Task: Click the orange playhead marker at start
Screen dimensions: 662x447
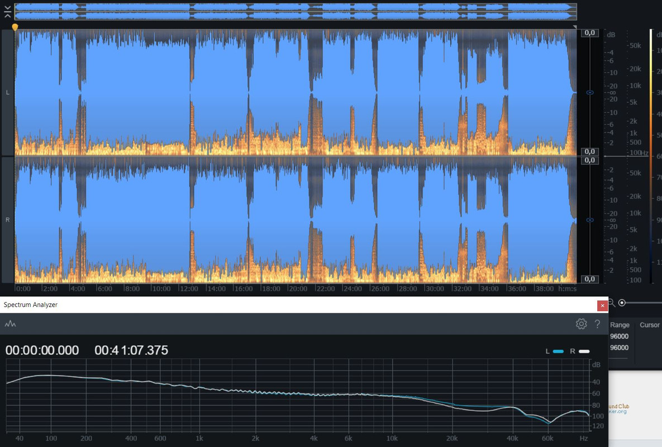Action: (x=15, y=27)
